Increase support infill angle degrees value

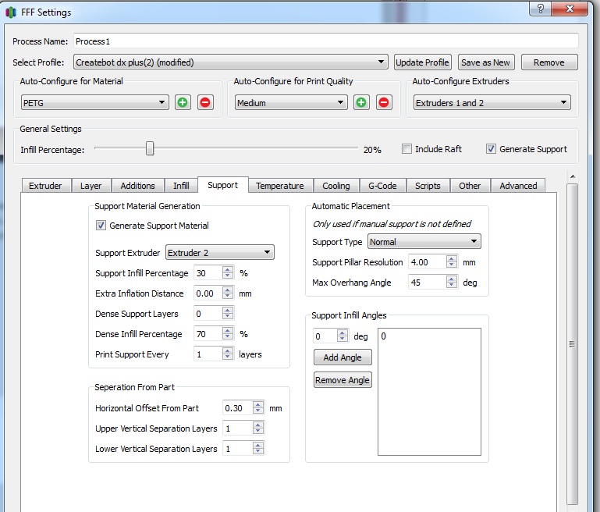pyautogui.click(x=343, y=332)
